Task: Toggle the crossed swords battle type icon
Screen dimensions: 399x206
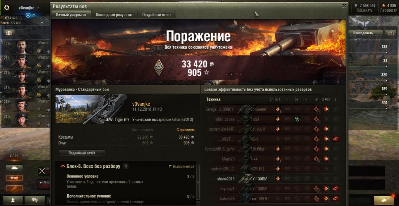Action: pyautogui.click(x=42, y=171)
